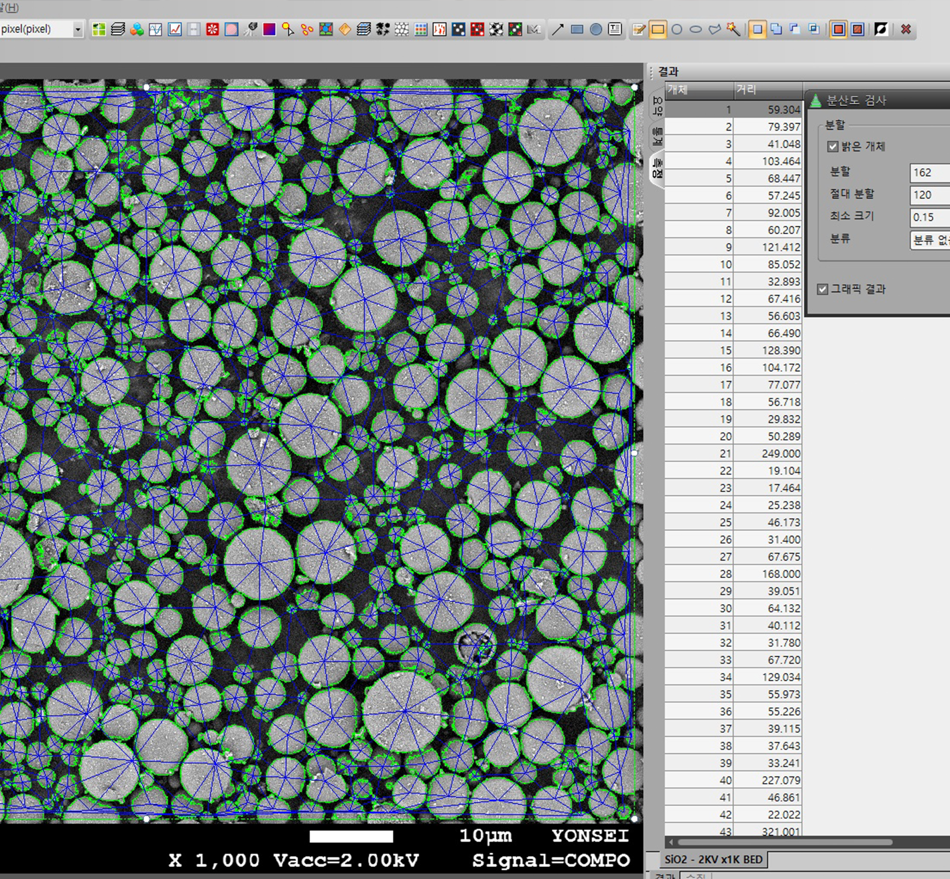
Task: Open the pixel(pixel) unit dropdown
Action: click(78, 30)
